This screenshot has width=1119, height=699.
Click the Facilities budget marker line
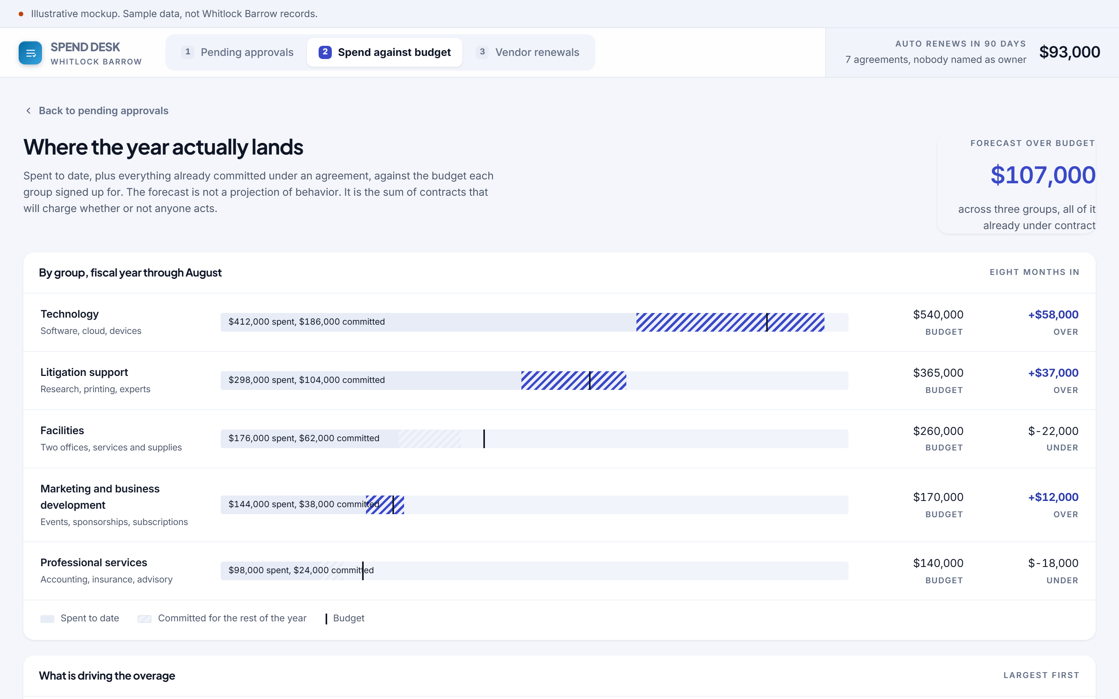tap(484, 439)
